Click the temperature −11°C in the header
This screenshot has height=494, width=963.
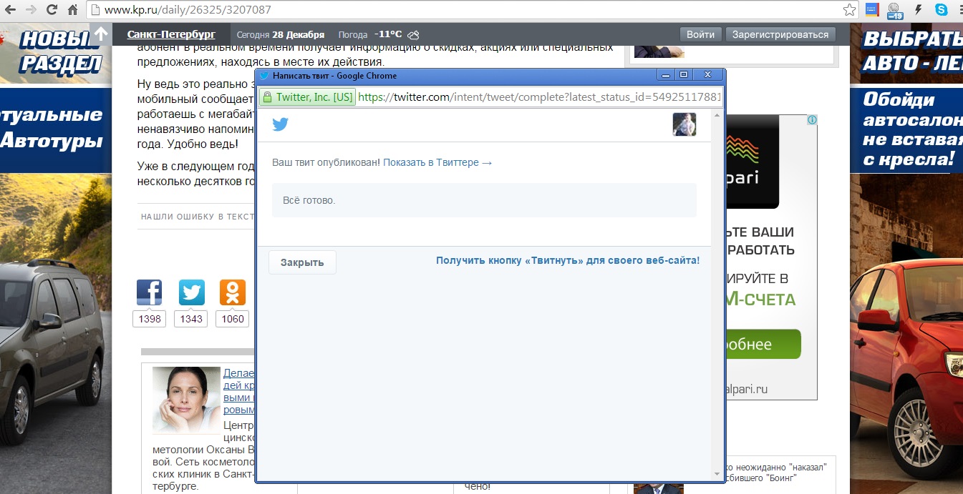tap(388, 34)
